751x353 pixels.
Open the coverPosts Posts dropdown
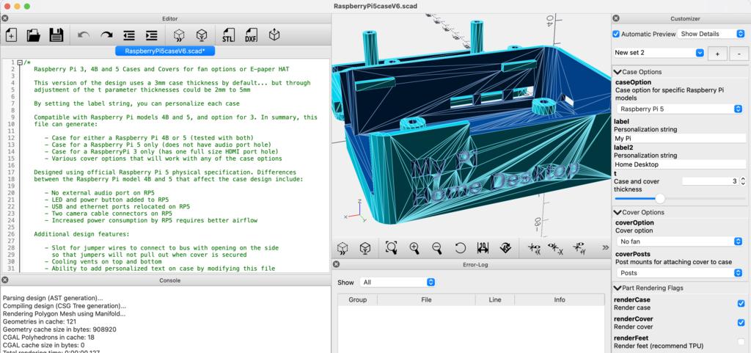680,272
